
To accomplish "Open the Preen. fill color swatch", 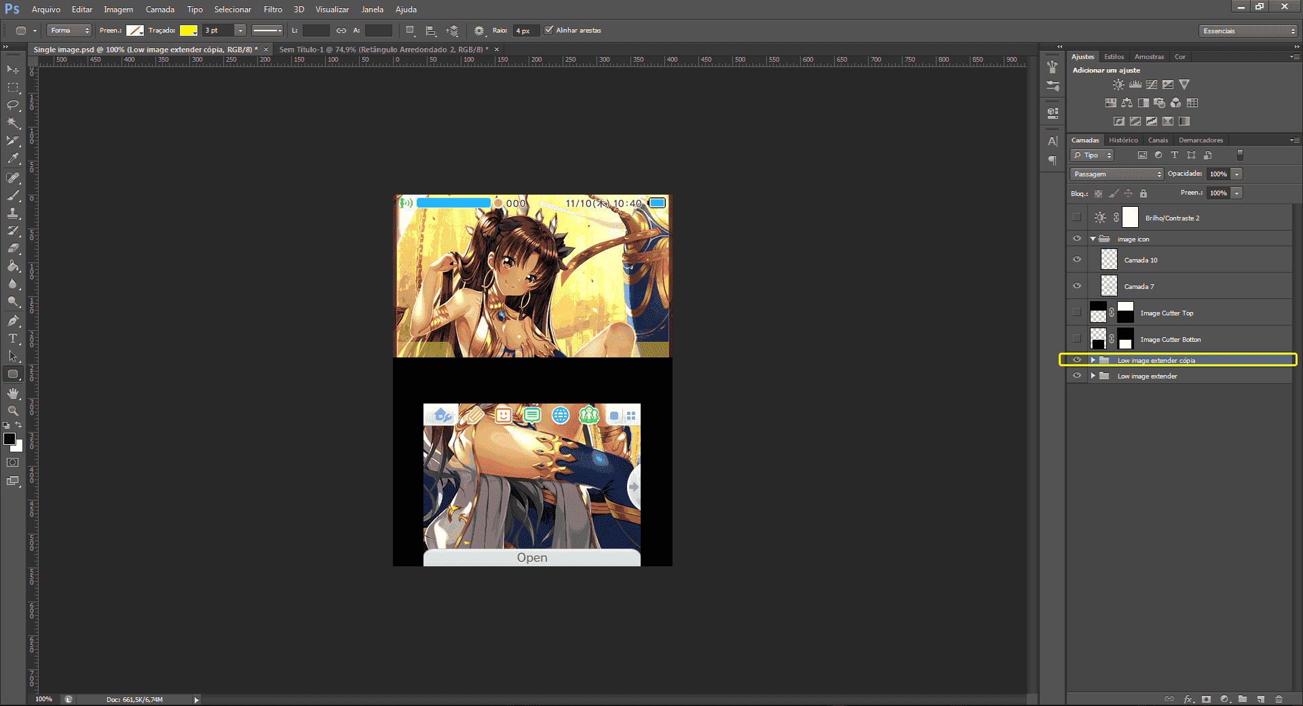I will 135,31.
